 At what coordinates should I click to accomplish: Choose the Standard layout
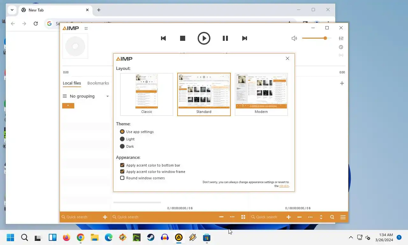pyautogui.click(x=204, y=94)
